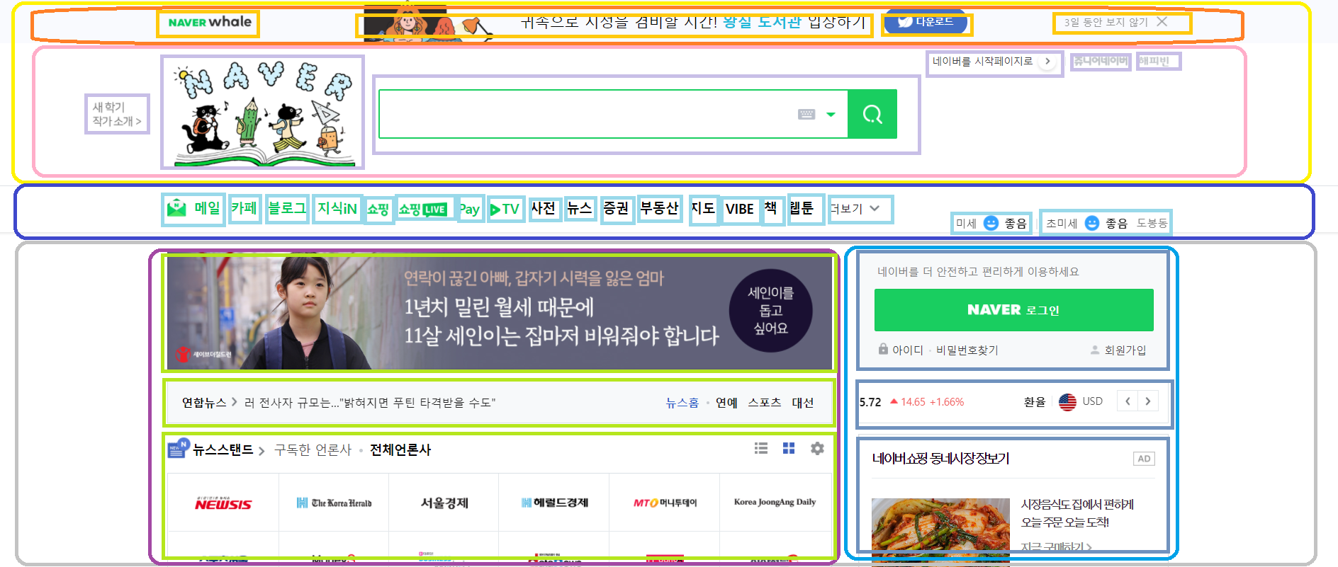The image size is (1338, 567).
Task: Open the '러 전사자 규모는' headline
Action: 370,403
